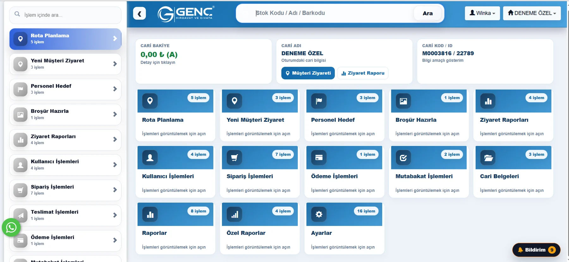Open the Cari Belgeleri card title
569x262 pixels.
[x=499, y=176]
